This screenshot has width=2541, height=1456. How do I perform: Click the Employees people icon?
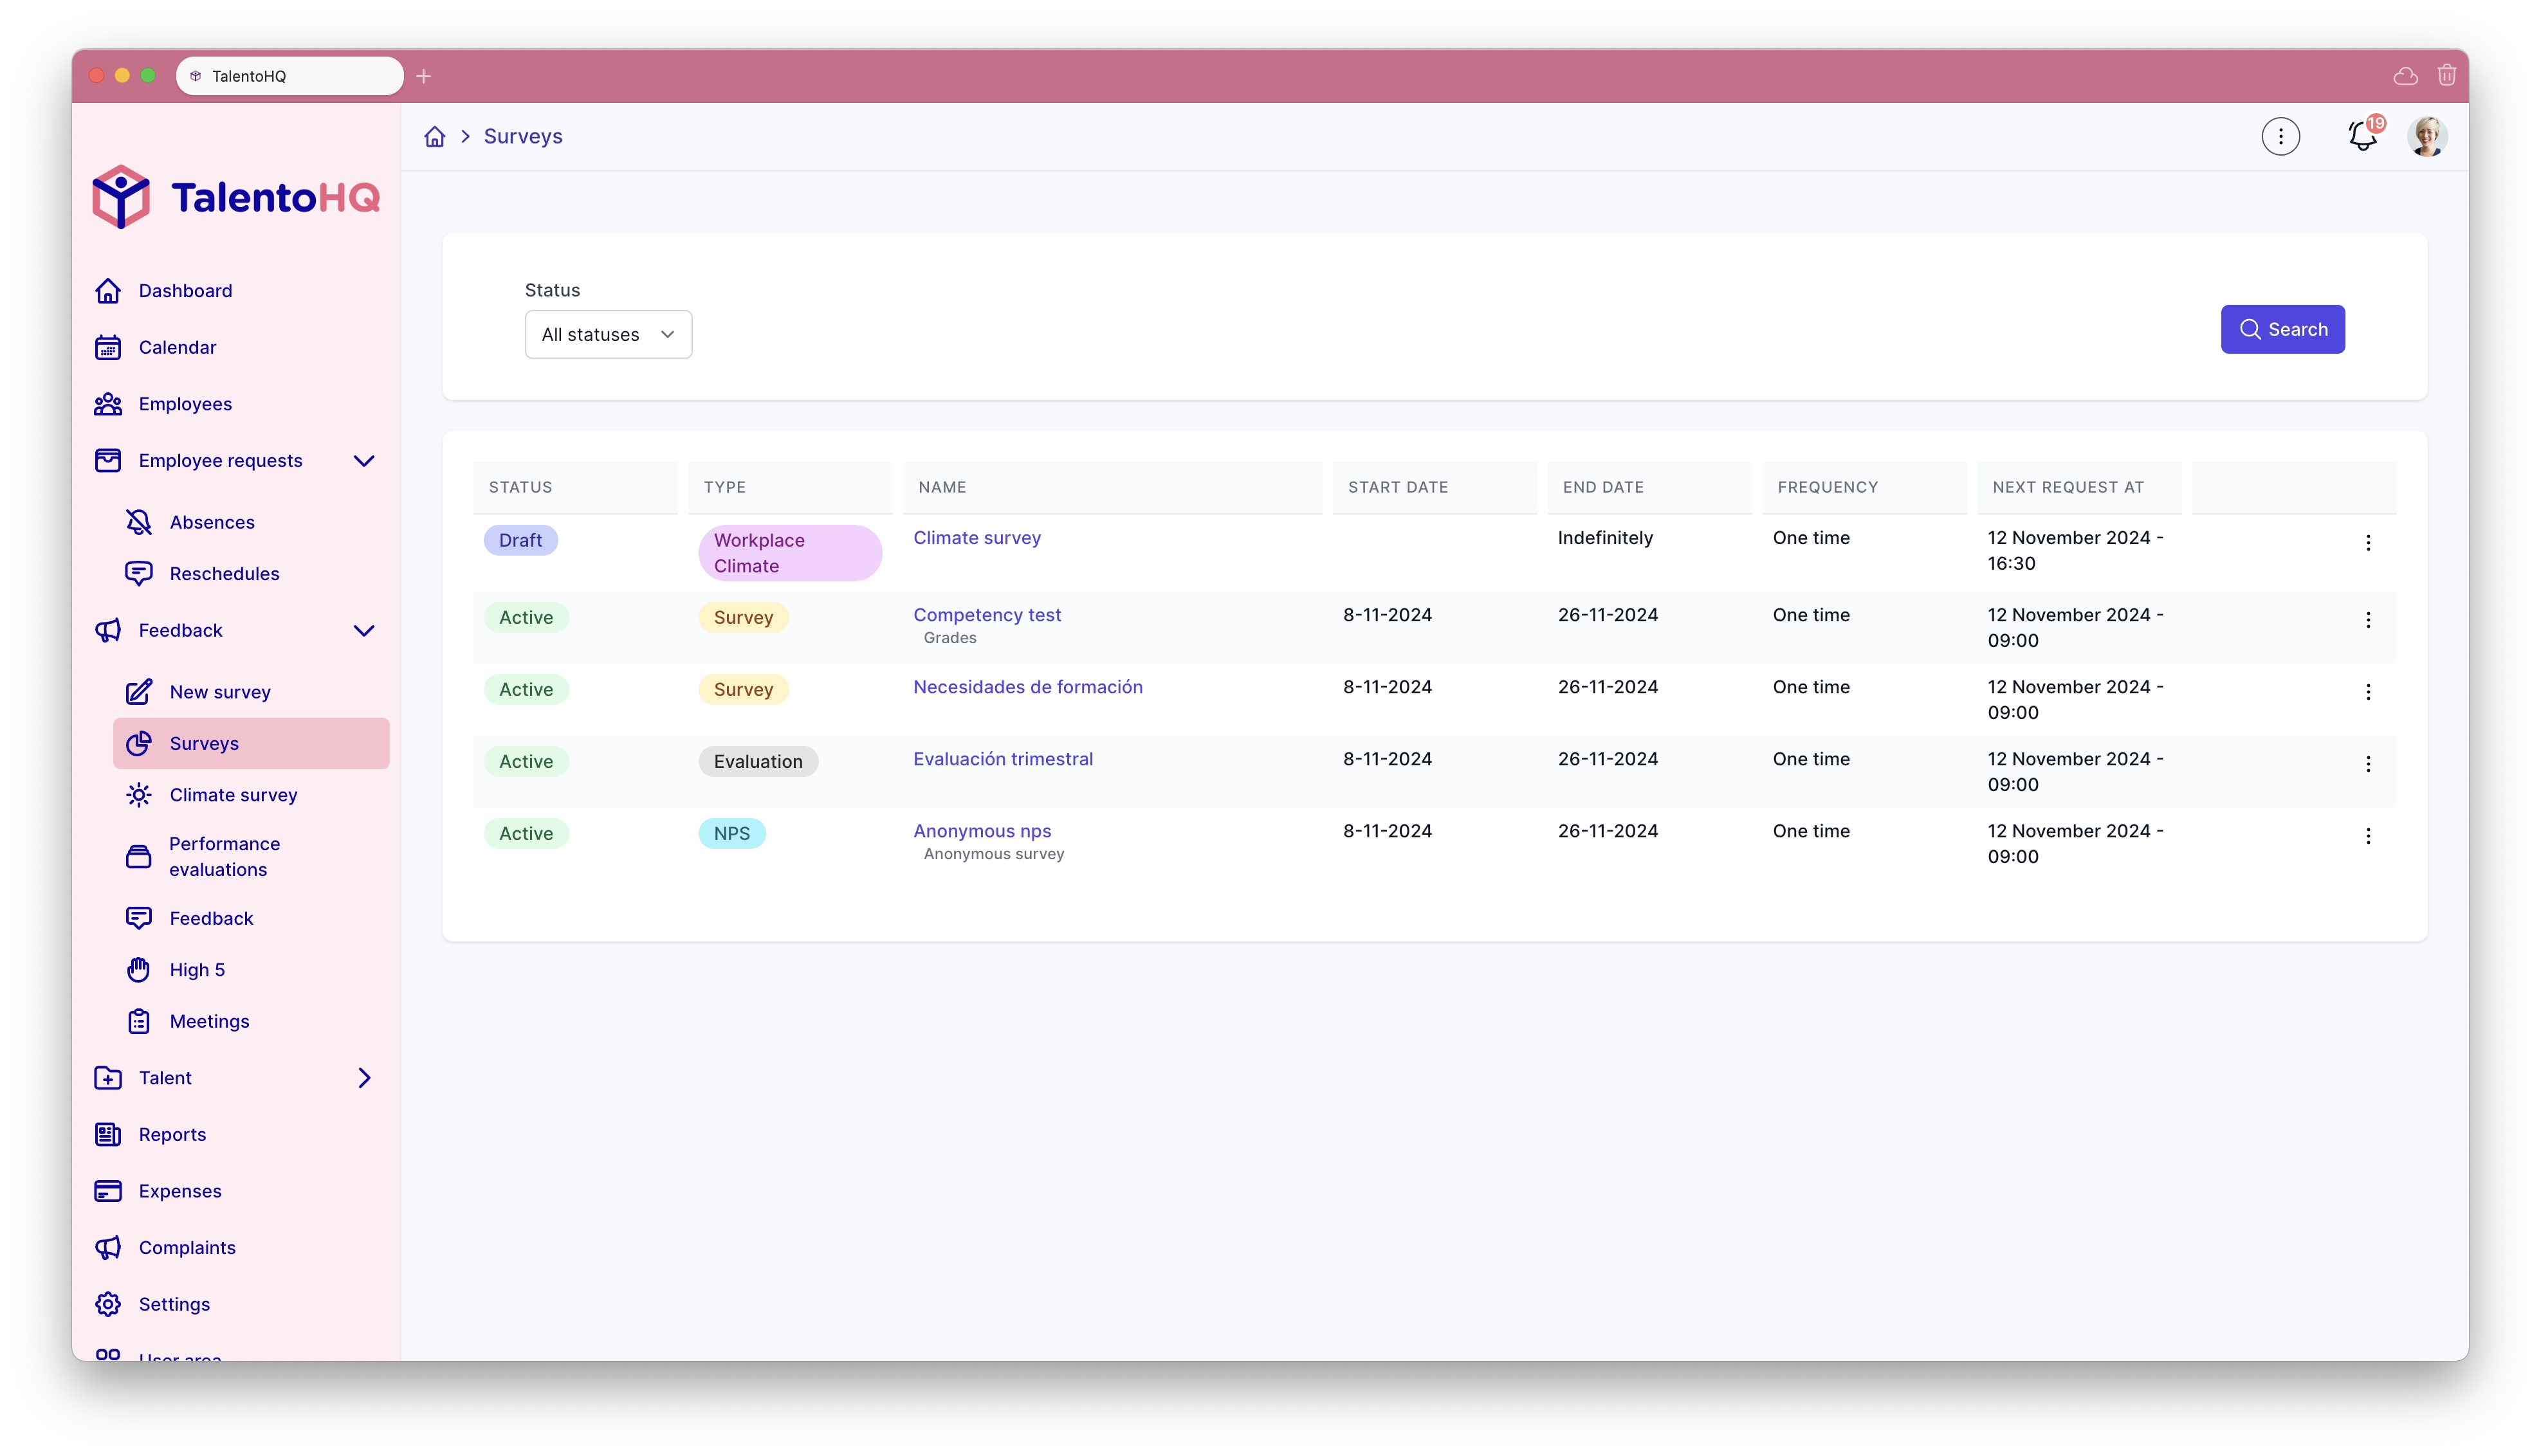[x=108, y=404]
